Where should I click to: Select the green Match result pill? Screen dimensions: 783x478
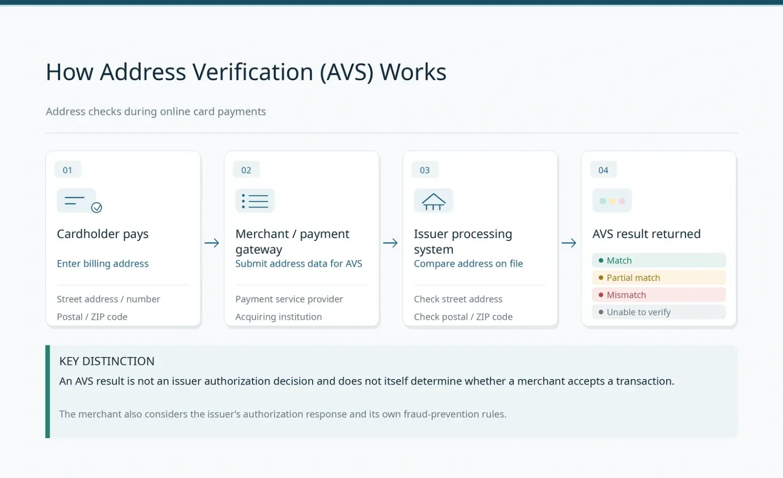coord(659,261)
